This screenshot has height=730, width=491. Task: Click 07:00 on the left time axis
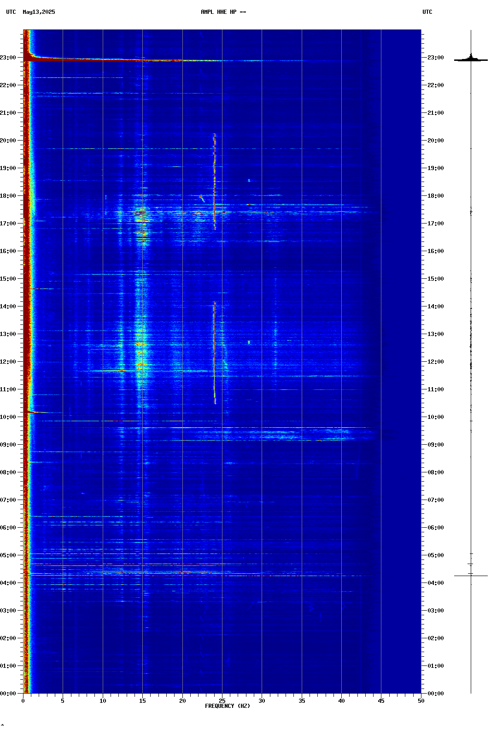[8, 500]
